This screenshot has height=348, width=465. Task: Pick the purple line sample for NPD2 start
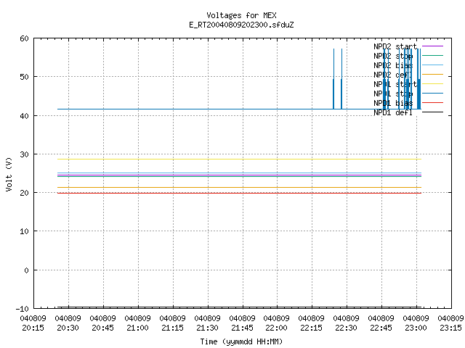coord(432,46)
